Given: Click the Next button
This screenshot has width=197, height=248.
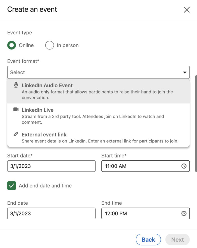Looking at the screenshot, I should pos(177,239).
